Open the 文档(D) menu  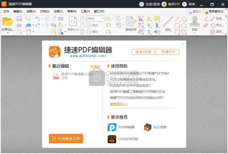click(x=45, y=12)
